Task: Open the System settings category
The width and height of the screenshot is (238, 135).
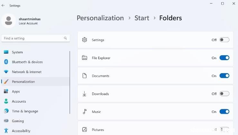Action: (x=35, y=52)
